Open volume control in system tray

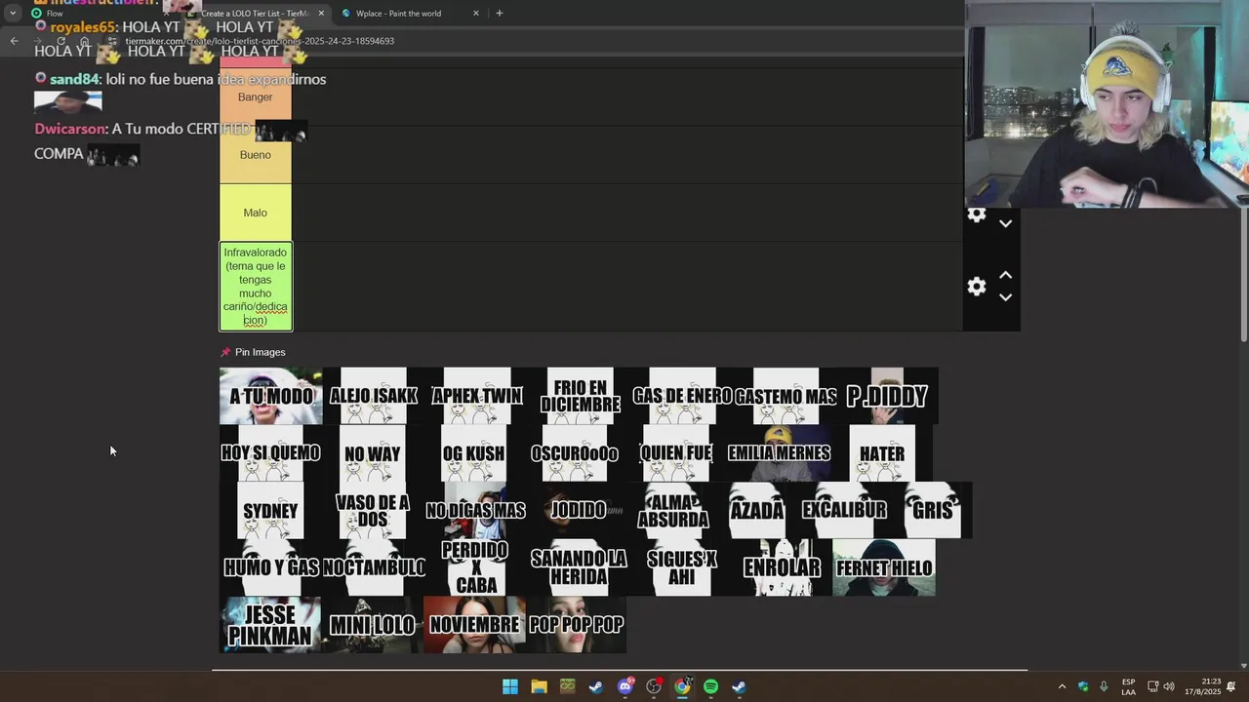coord(1169,686)
